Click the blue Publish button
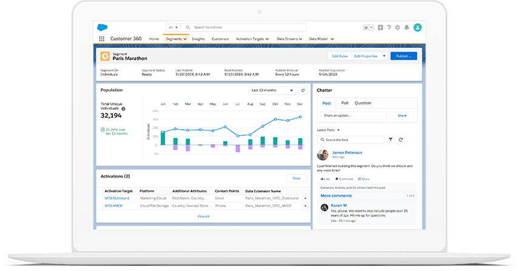 coord(404,56)
